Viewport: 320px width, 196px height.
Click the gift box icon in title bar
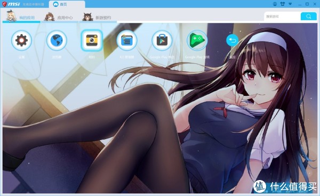(x=283, y=4)
